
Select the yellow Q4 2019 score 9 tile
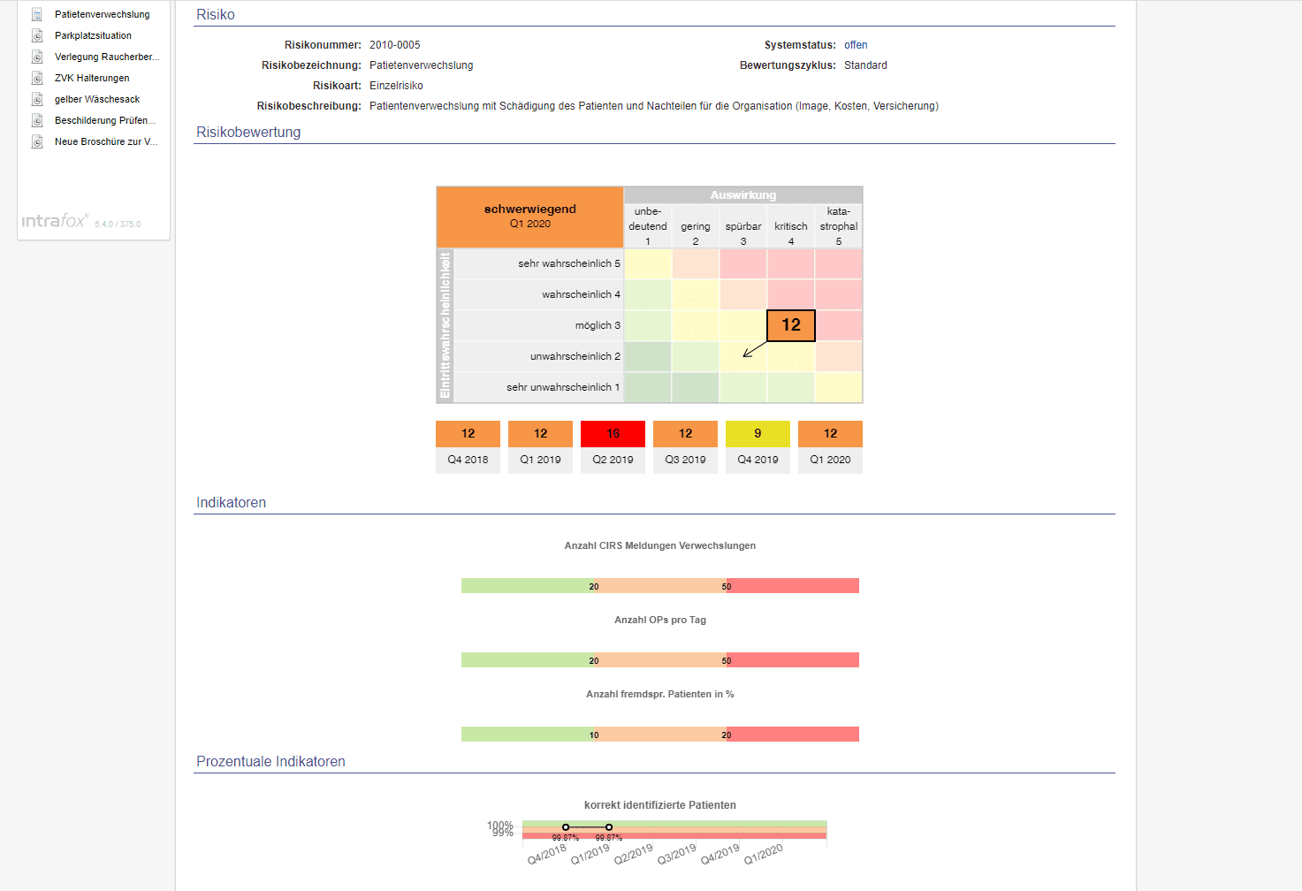point(758,433)
